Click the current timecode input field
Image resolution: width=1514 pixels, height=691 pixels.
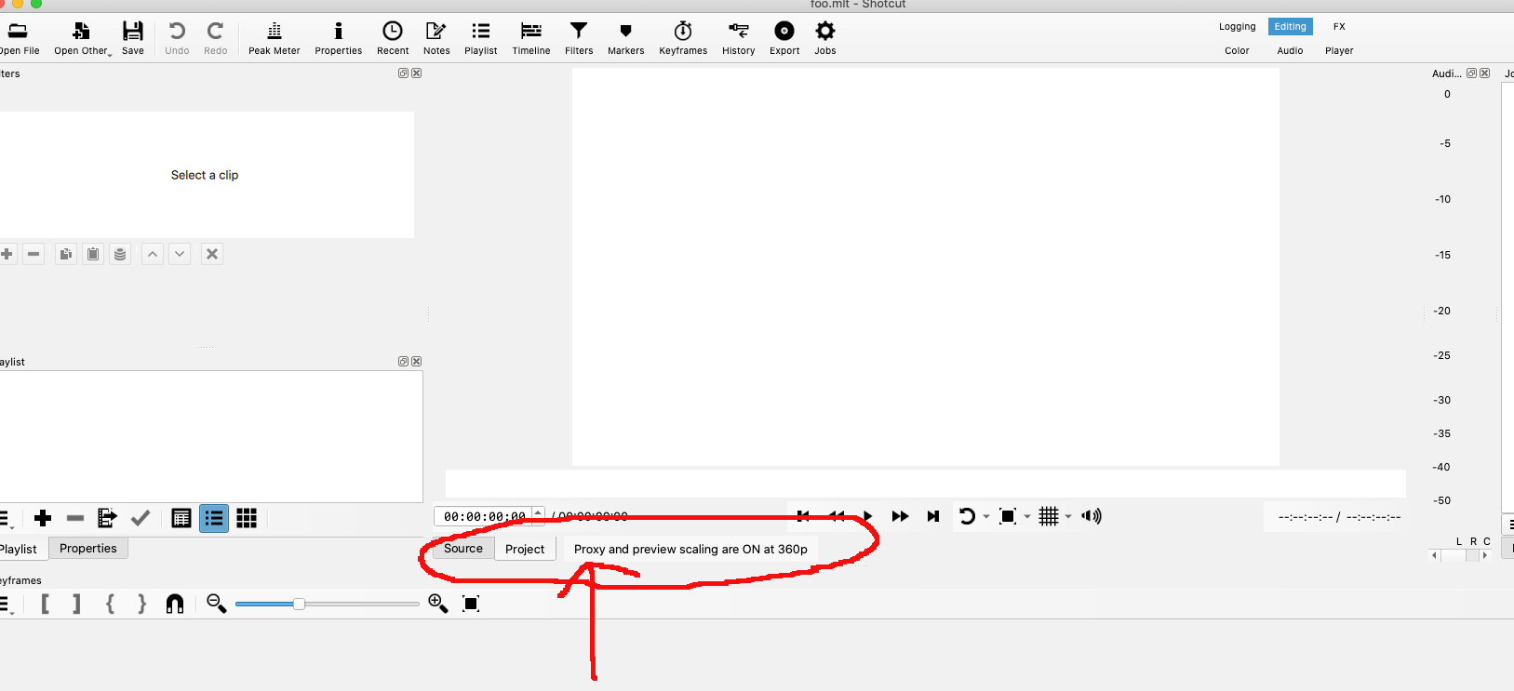coord(484,516)
